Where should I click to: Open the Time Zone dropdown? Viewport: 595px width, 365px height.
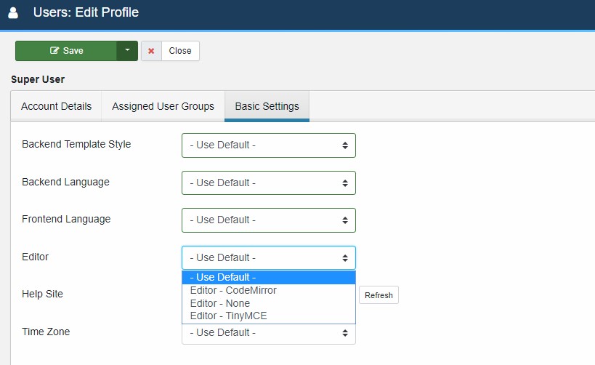pyautogui.click(x=269, y=334)
